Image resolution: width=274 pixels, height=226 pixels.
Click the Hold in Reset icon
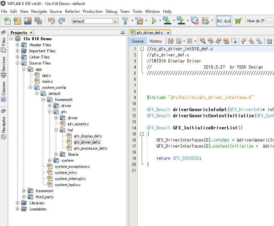pos(195,21)
